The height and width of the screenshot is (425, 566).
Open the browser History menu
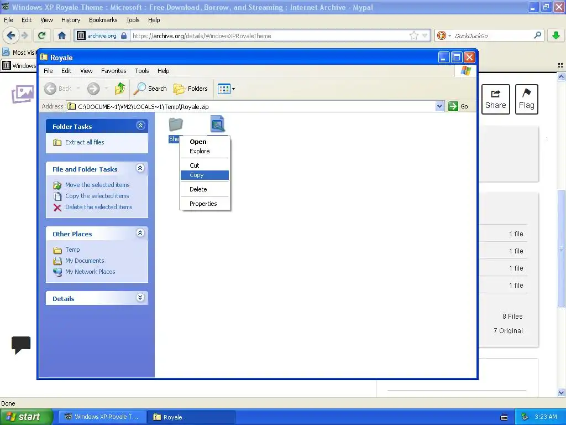pyautogui.click(x=71, y=20)
